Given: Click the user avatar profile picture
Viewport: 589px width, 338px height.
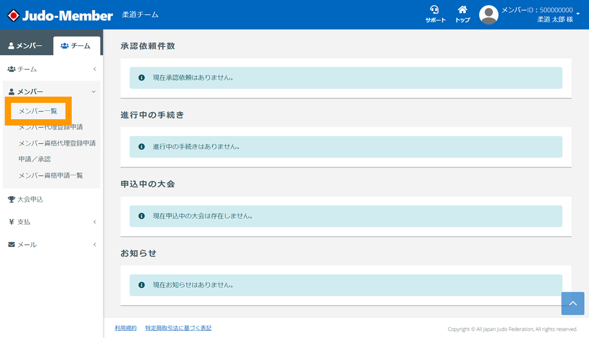Looking at the screenshot, I should [x=488, y=15].
